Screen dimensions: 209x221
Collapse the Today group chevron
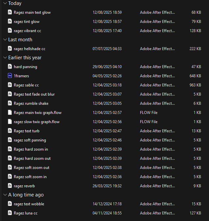coord(5,3)
